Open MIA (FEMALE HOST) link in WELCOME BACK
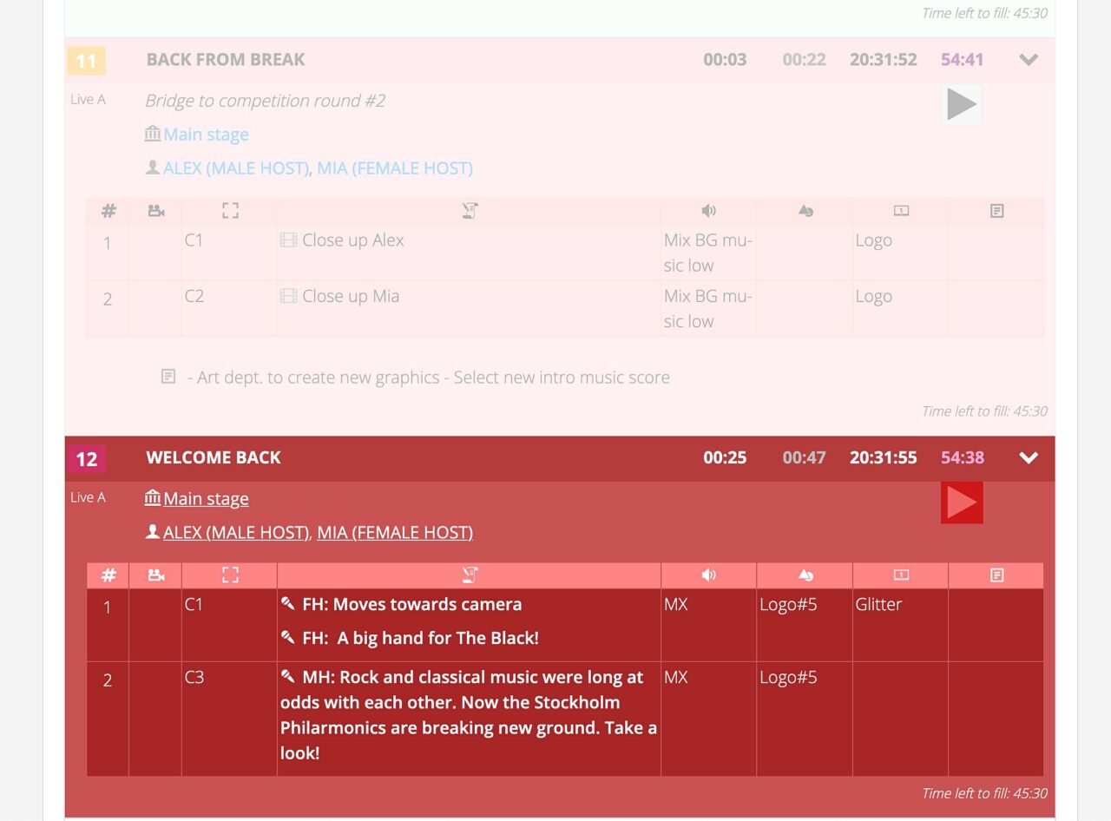Viewport: 1111px width, 821px height. (x=395, y=532)
